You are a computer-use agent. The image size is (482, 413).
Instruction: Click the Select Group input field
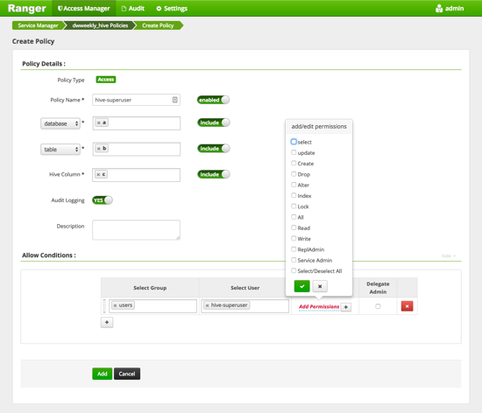[x=152, y=306]
